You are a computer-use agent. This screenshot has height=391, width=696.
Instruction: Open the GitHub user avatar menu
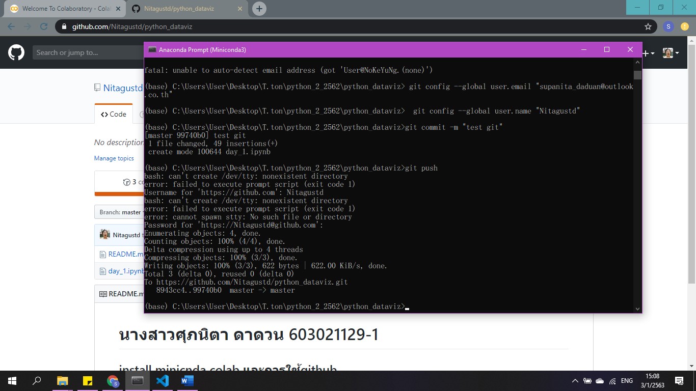pyautogui.click(x=671, y=53)
